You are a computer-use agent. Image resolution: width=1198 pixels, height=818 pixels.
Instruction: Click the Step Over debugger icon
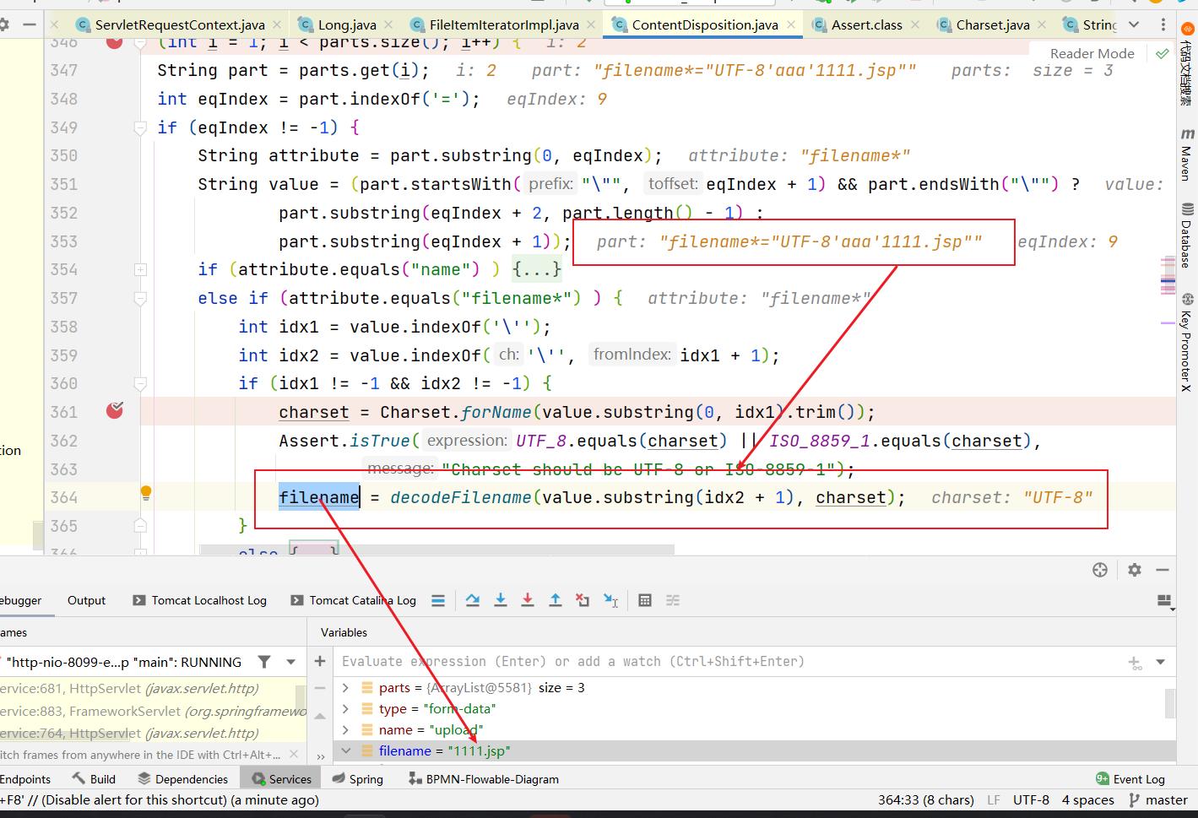coord(473,600)
